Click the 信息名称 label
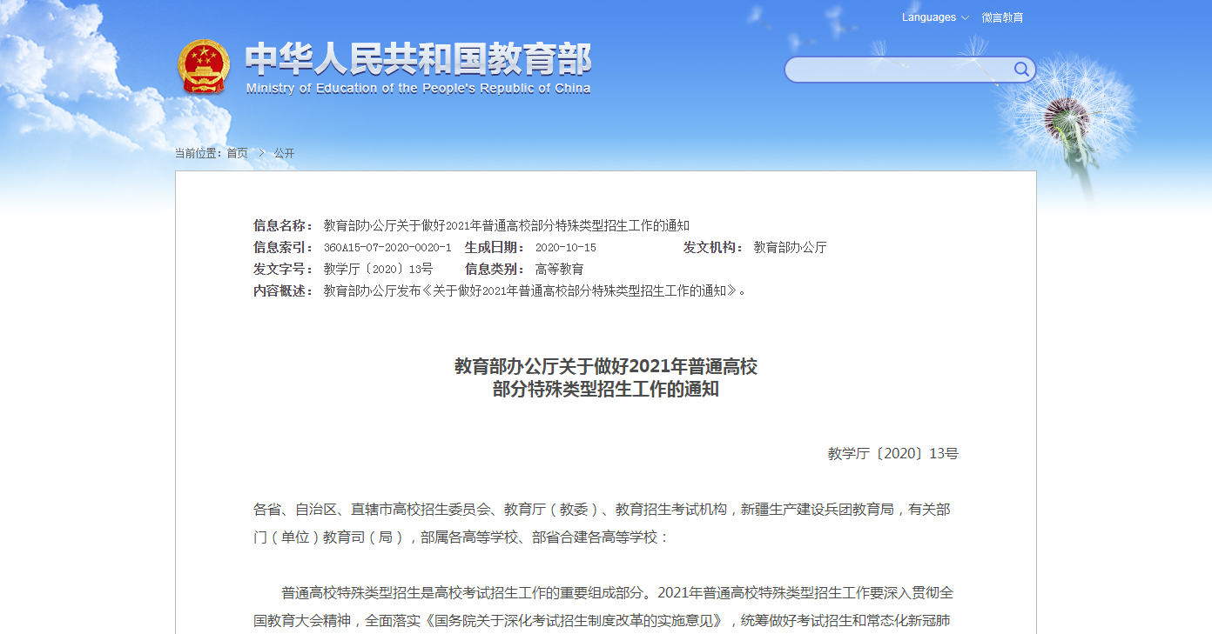Image resolution: width=1212 pixels, height=634 pixels. 283,225
